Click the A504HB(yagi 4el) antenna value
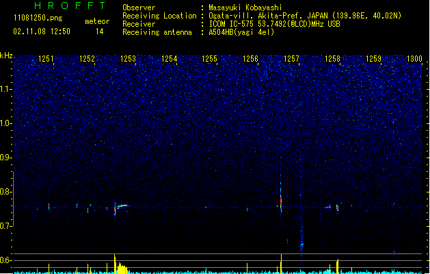430x274 pixels. pos(241,32)
